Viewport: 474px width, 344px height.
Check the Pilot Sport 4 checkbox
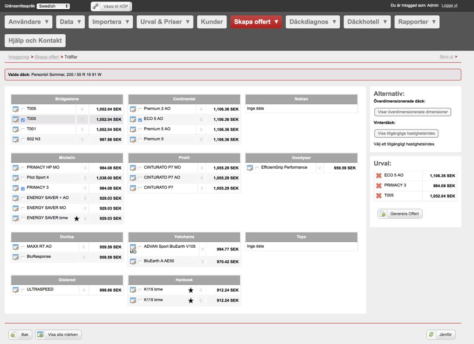pyautogui.click(x=23, y=178)
